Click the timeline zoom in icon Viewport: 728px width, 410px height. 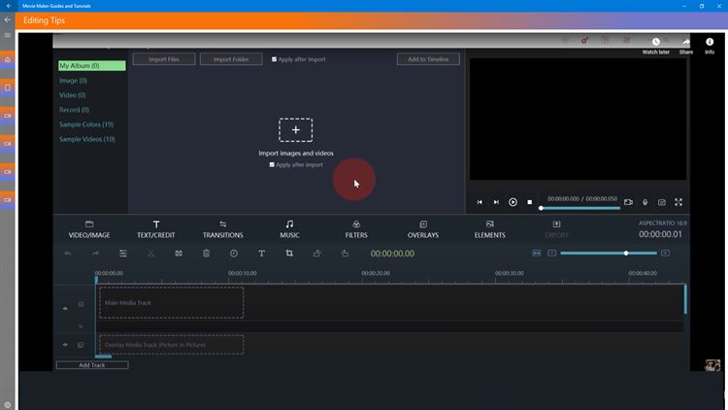coord(665,253)
